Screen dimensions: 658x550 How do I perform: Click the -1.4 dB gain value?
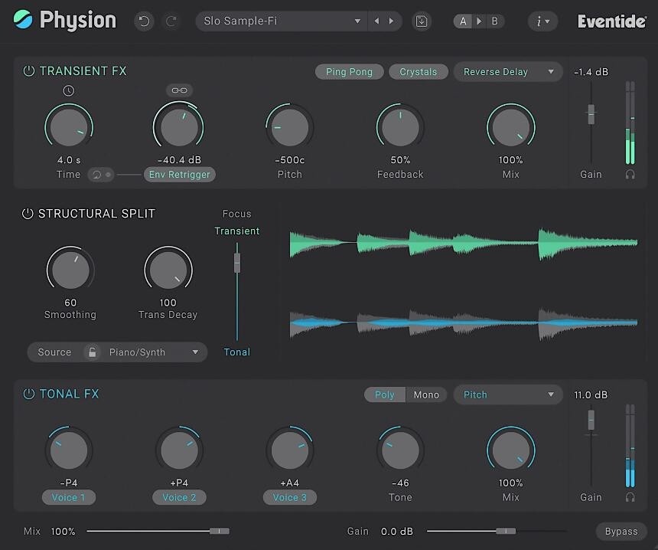click(x=591, y=72)
